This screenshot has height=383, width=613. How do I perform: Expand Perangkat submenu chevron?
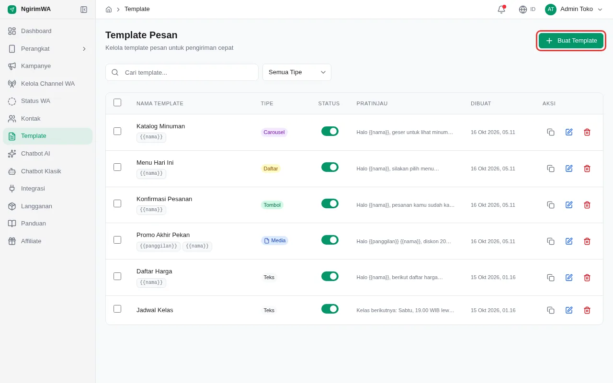coord(84,49)
